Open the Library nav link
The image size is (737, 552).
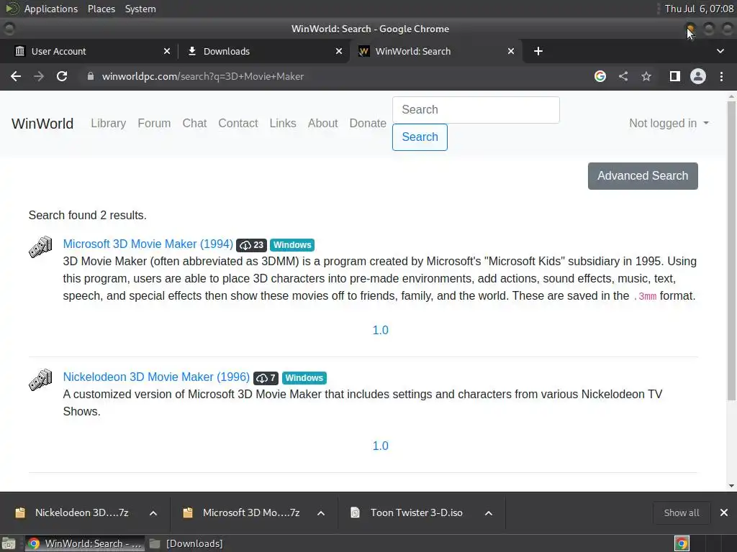click(108, 124)
